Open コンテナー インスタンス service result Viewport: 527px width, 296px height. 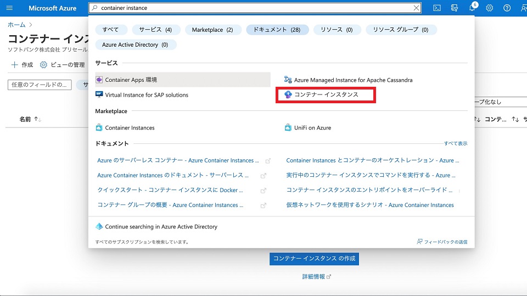[326, 94]
